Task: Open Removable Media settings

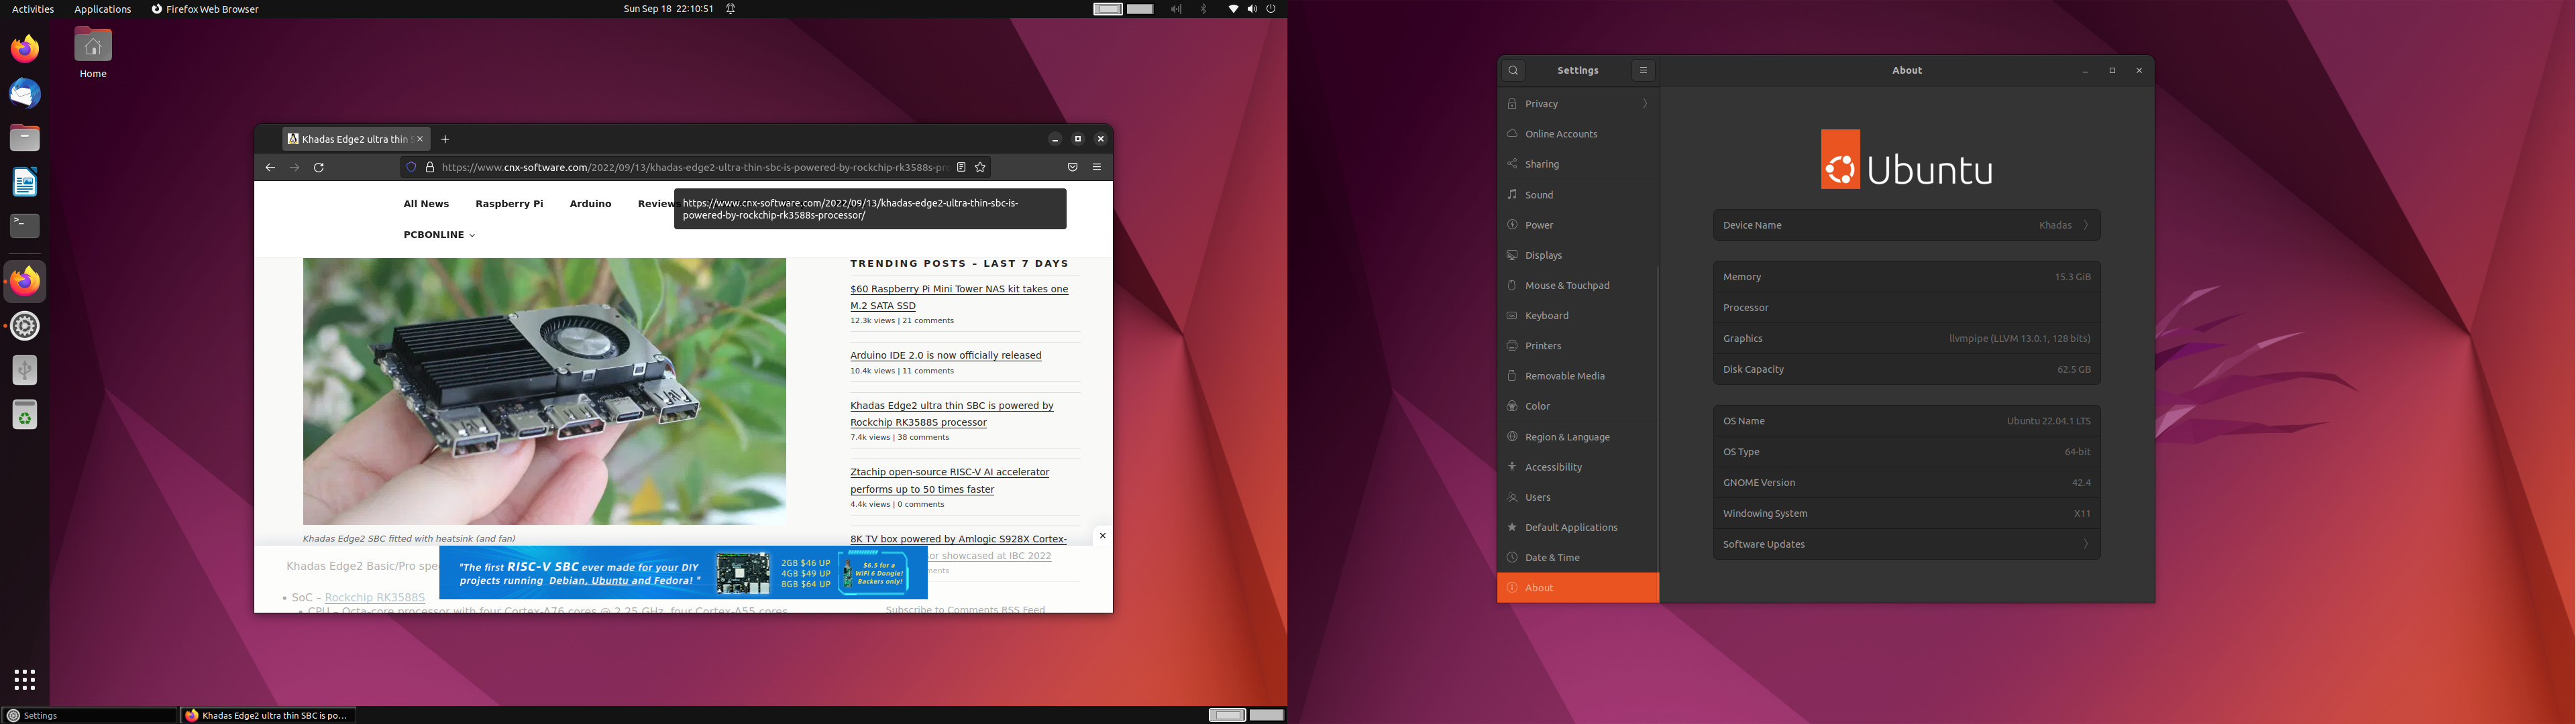Action: pos(1578,376)
